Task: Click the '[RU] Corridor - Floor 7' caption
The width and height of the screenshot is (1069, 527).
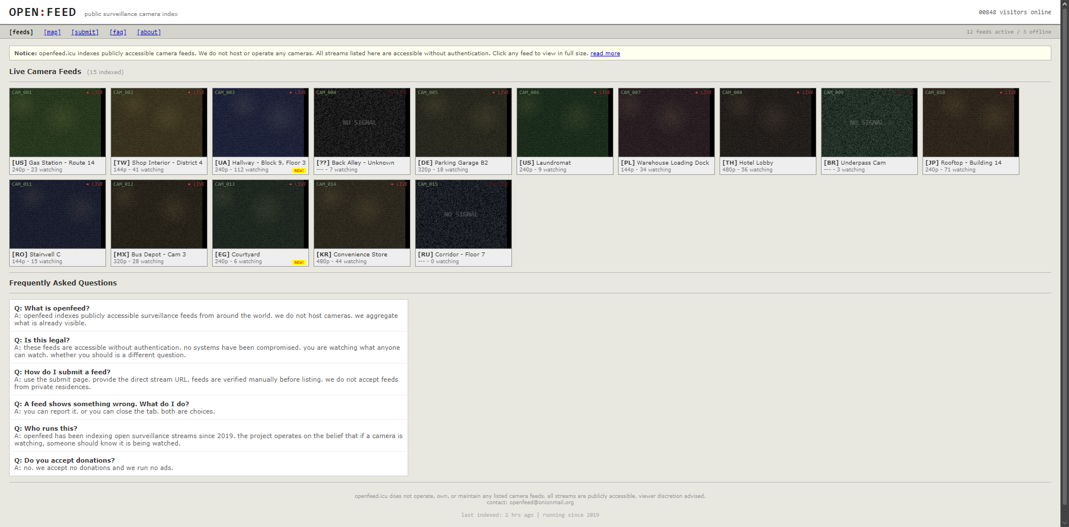Action: click(x=452, y=254)
